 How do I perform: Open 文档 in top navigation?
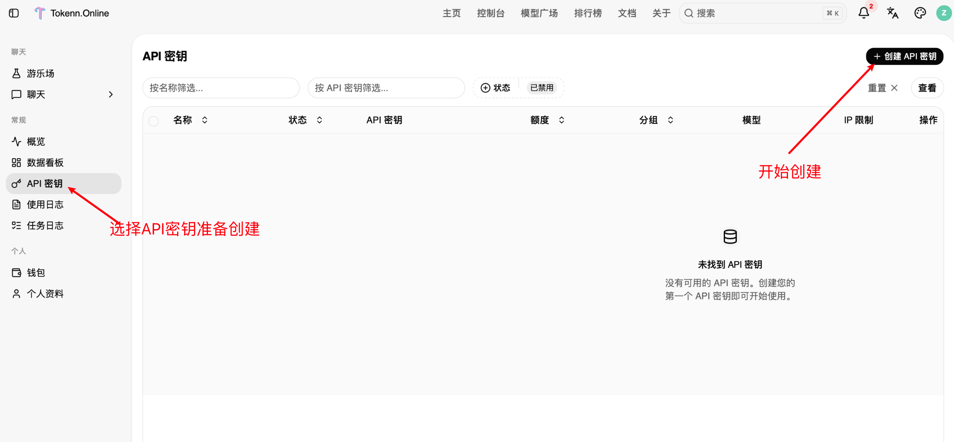(627, 13)
